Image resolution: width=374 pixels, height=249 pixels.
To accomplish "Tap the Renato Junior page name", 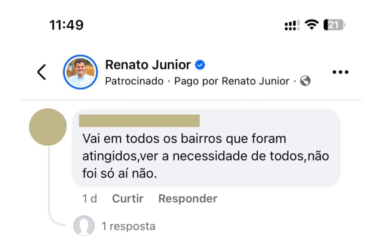I will [148, 65].
